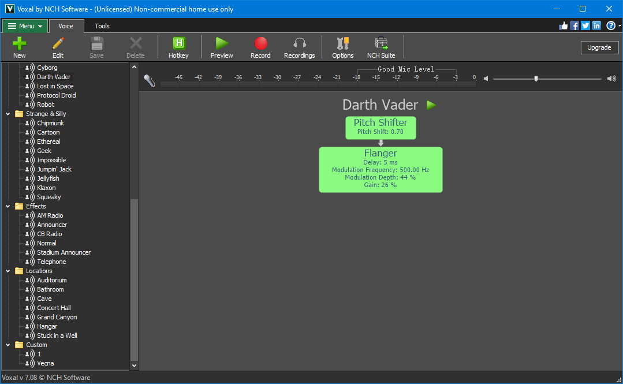This screenshot has width=623, height=384.
Task: Open the Pitch Shifter effect block
Action: point(380,128)
